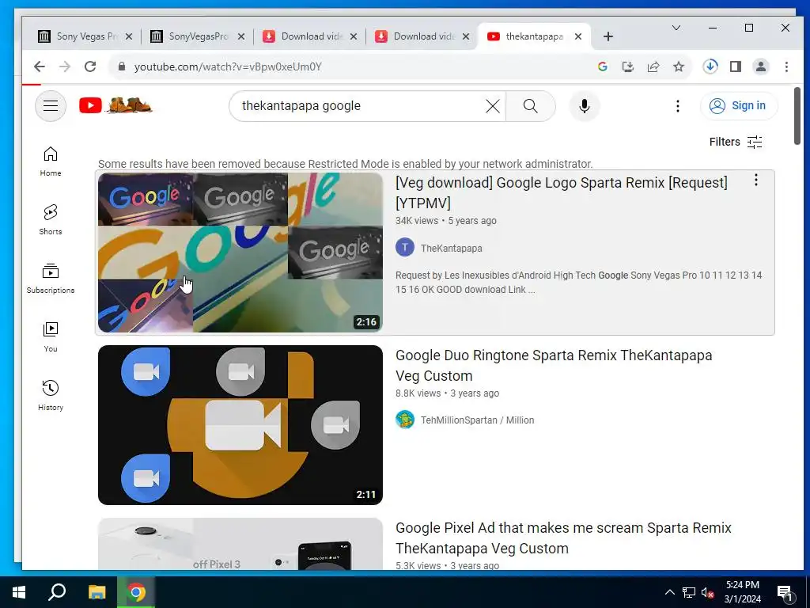
Task: Open the Chrome profile avatar
Action: coord(761,66)
